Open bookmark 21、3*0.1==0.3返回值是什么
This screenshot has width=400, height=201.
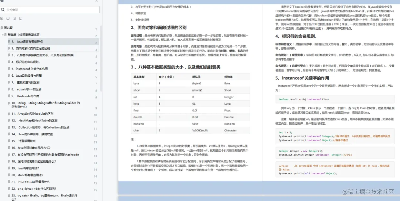[31, 182]
